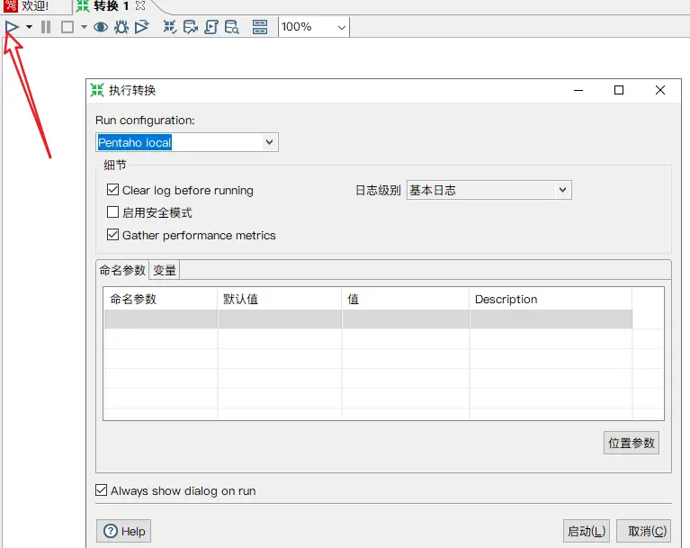Click the Replay transformation icon

coord(142,27)
